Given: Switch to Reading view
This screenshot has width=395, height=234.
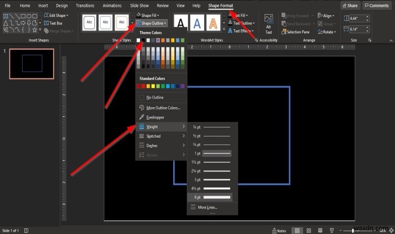Looking at the screenshot, I should (x=320, y=231).
